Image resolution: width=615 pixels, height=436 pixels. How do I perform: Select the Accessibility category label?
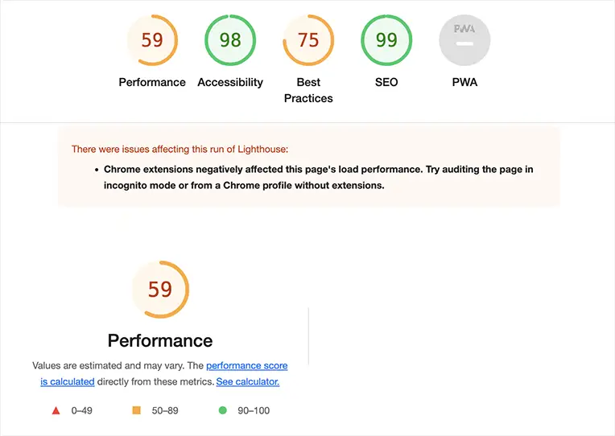(x=230, y=82)
